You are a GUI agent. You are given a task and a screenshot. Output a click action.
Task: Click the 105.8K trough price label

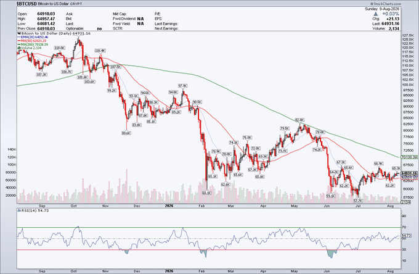tap(83, 77)
